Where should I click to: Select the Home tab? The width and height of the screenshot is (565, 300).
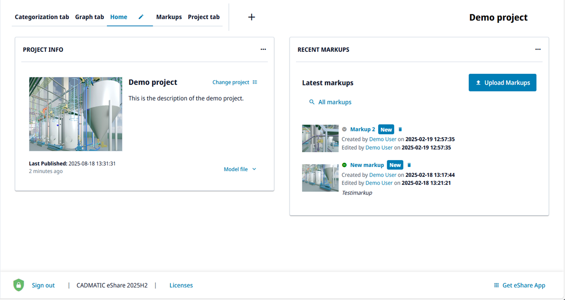[119, 17]
